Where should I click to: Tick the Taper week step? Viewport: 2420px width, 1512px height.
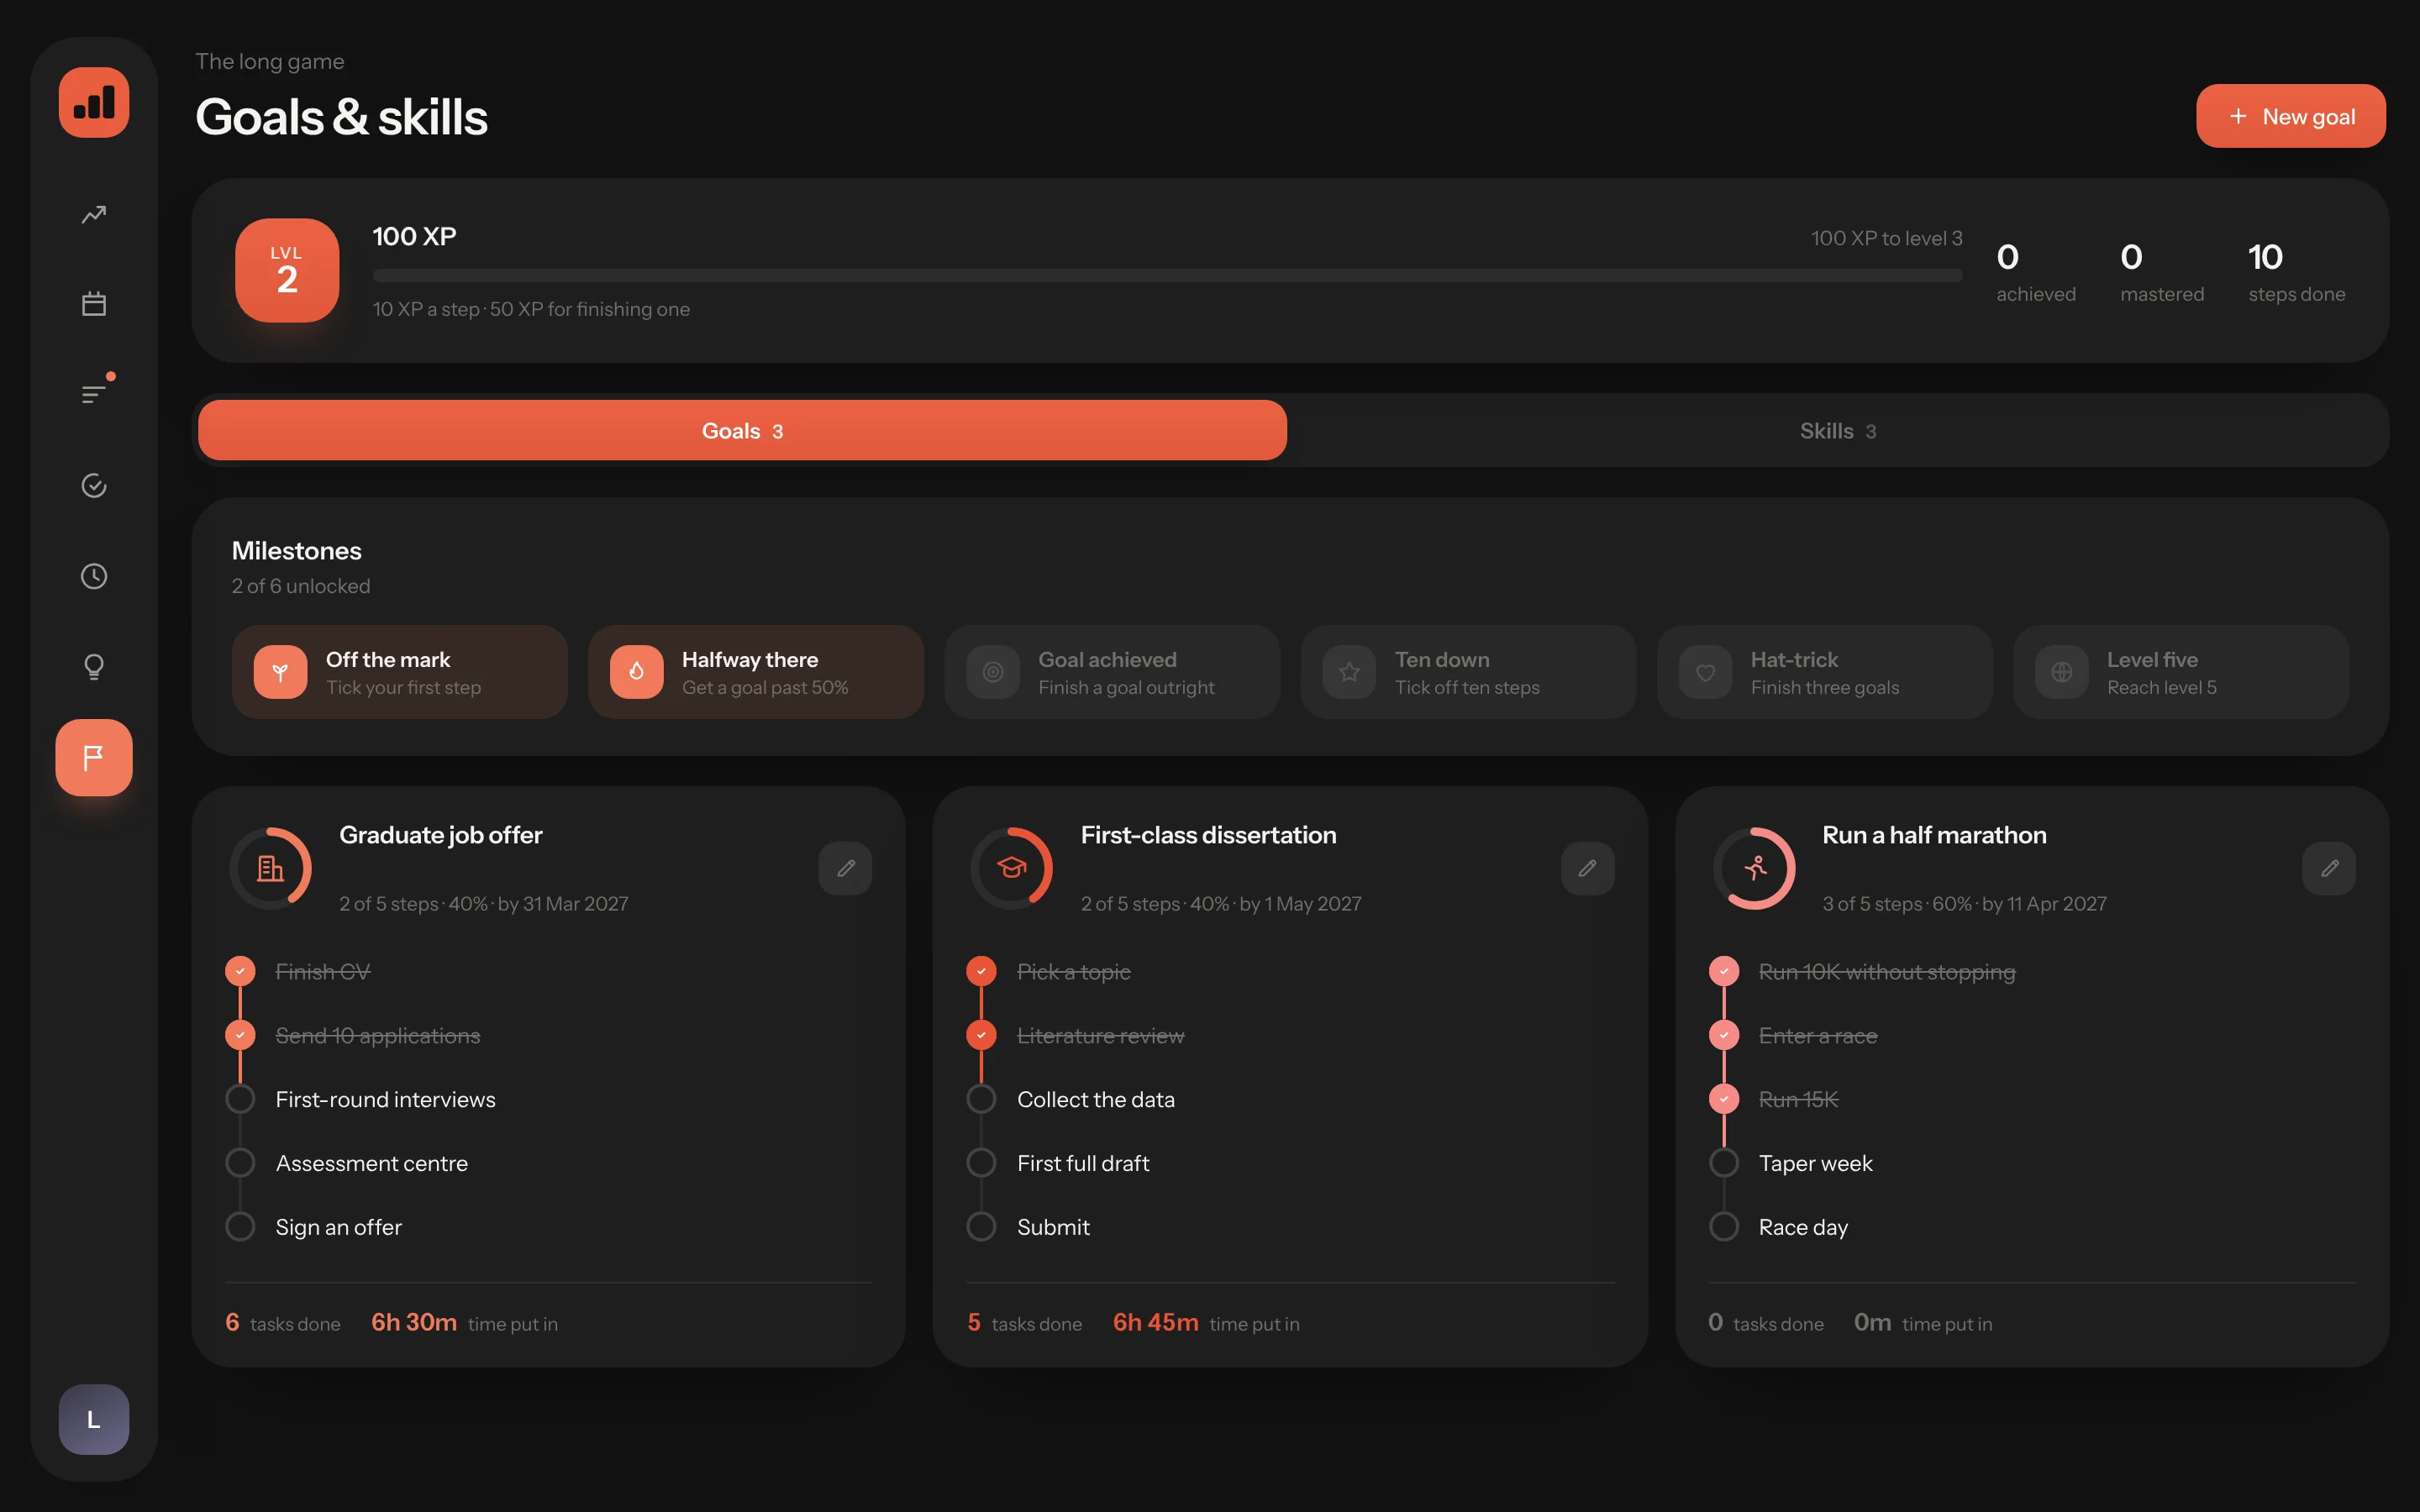(x=1724, y=1163)
